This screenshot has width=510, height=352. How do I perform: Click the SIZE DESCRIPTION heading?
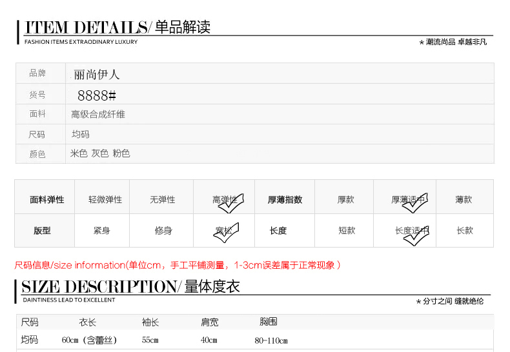[99, 287]
